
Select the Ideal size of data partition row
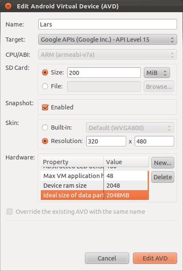(95, 195)
